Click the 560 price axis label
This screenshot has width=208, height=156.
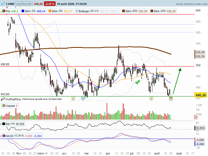198,32
